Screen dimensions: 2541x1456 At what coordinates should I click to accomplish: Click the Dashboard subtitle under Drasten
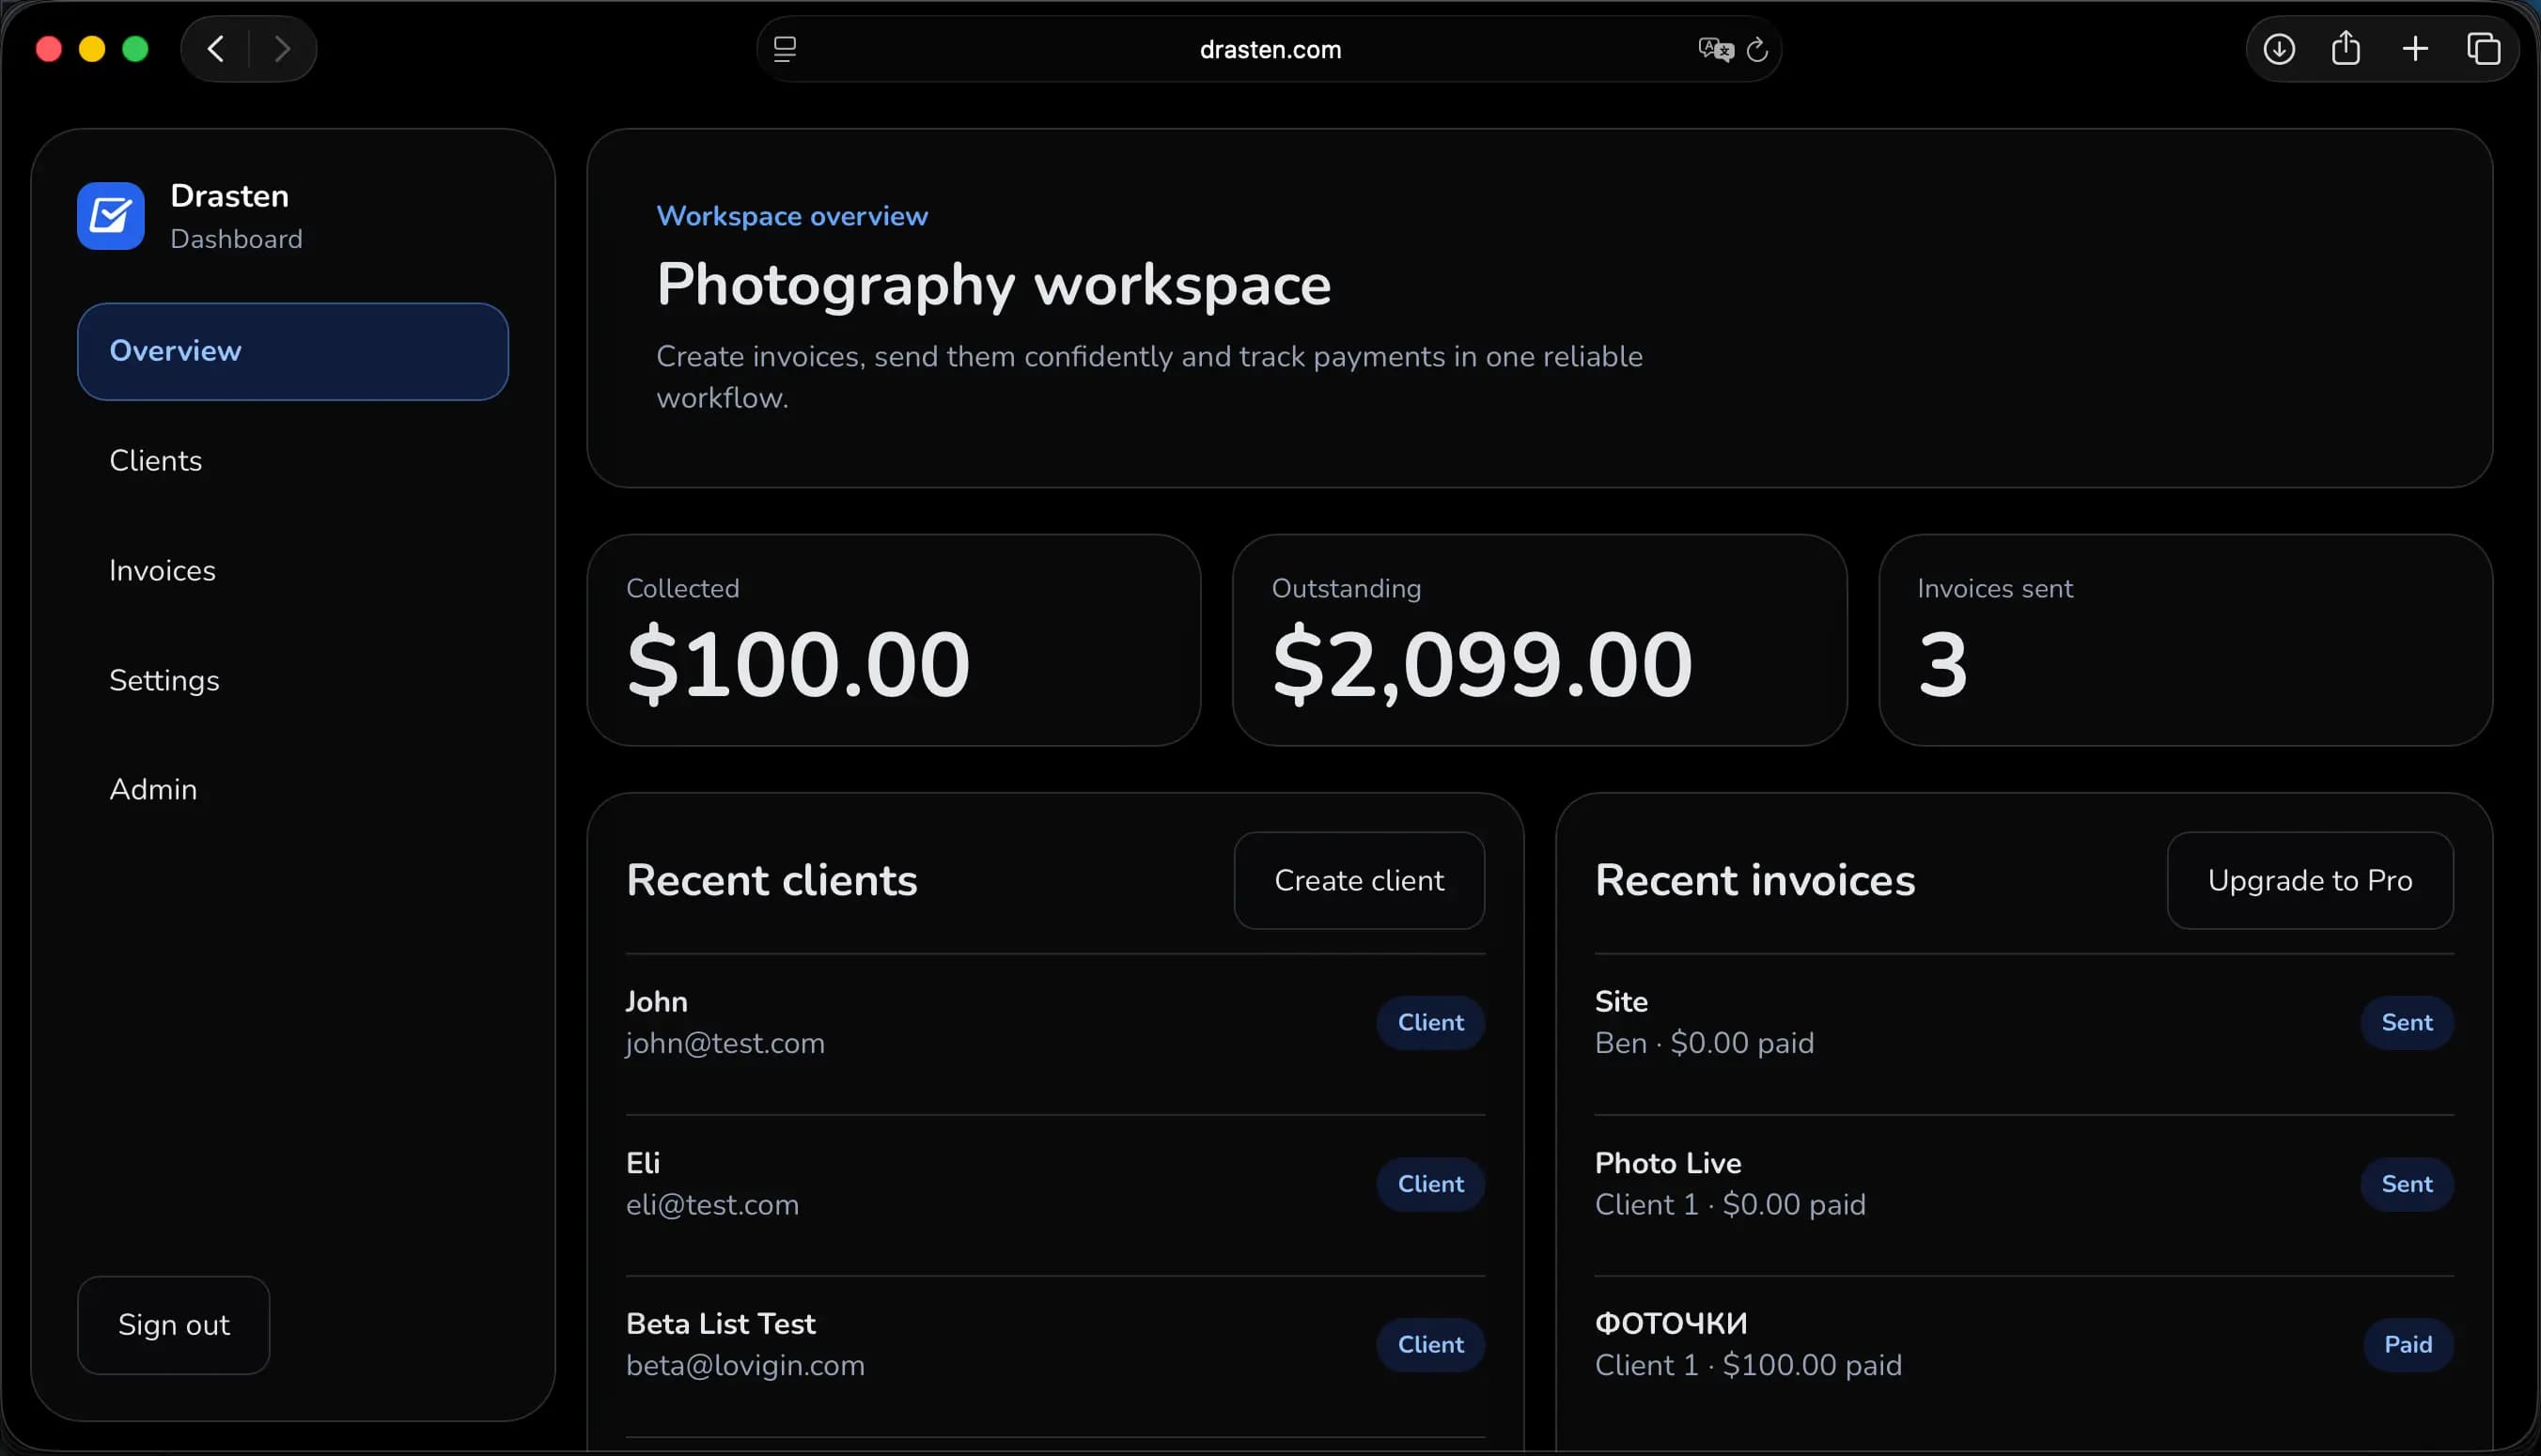[236, 240]
